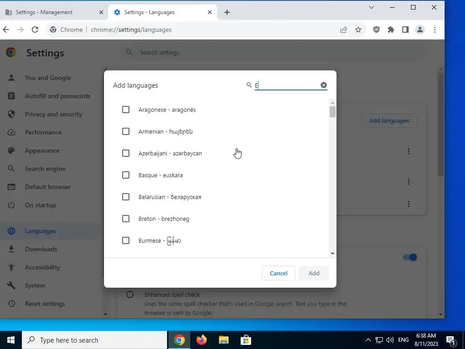Viewport: 465px width, 349px height.
Task: Open a new browser tab
Action: [227, 12]
